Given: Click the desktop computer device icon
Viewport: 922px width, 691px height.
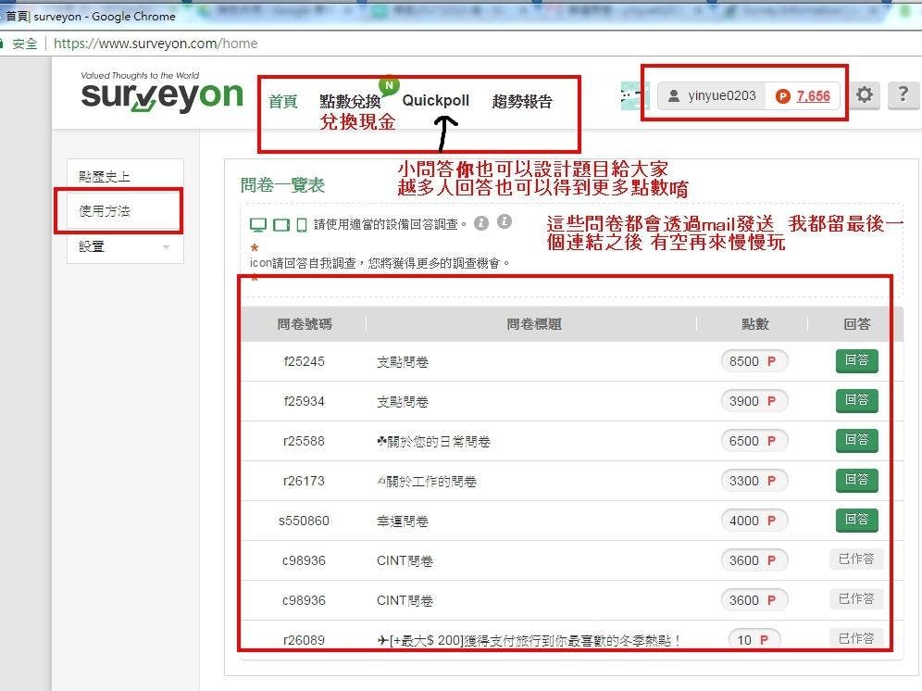Looking at the screenshot, I should (x=258, y=225).
